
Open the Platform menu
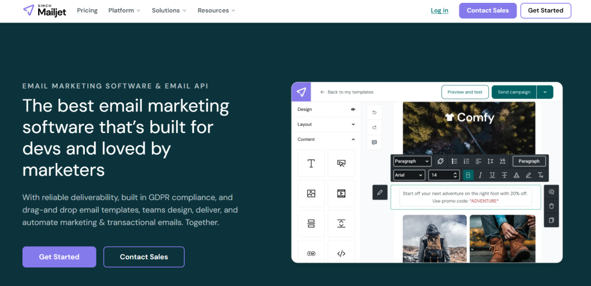pyautogui.click(x=125, y=10)
